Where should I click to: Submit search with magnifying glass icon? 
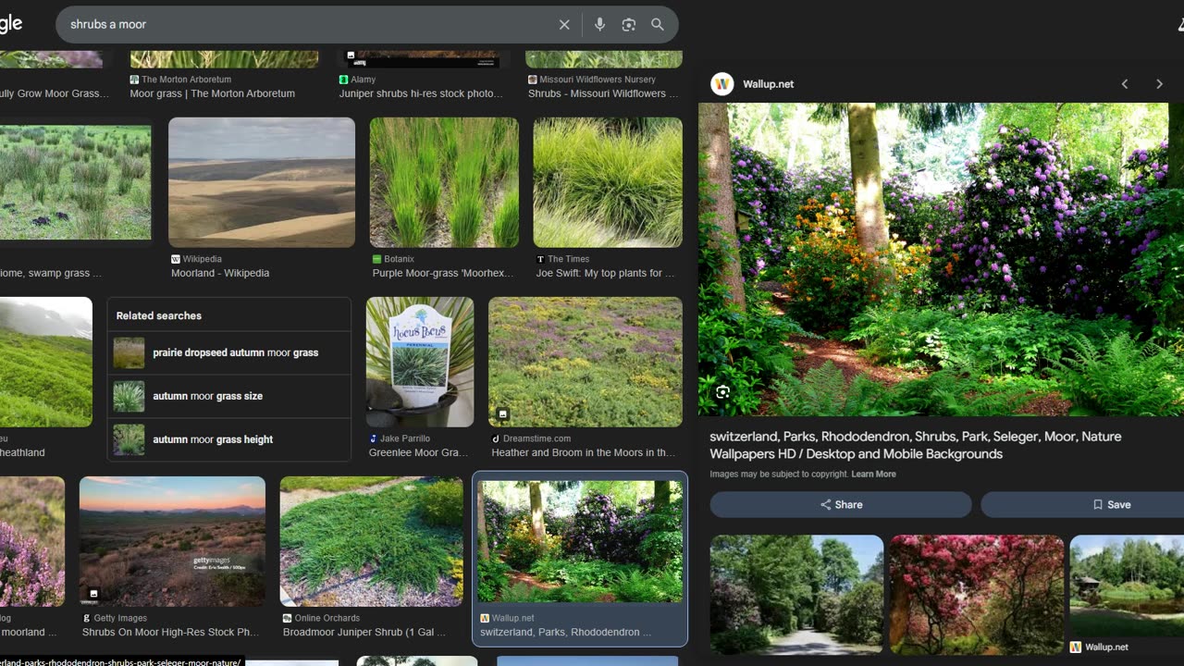pos(658,25)
